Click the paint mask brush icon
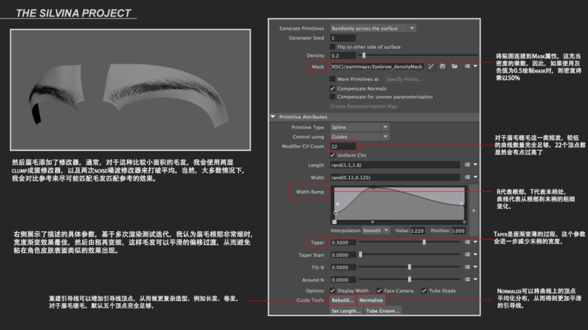 coord(431,67)
